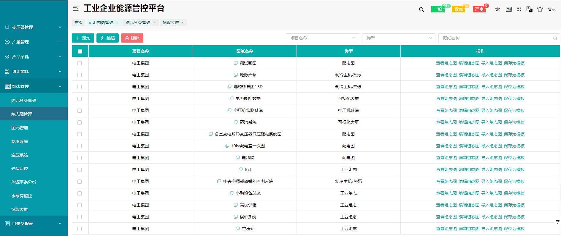This screenshot has height=236, width=561.
Task: Collapse the 组态管理 sidebar menu
Action: [34, 86]
